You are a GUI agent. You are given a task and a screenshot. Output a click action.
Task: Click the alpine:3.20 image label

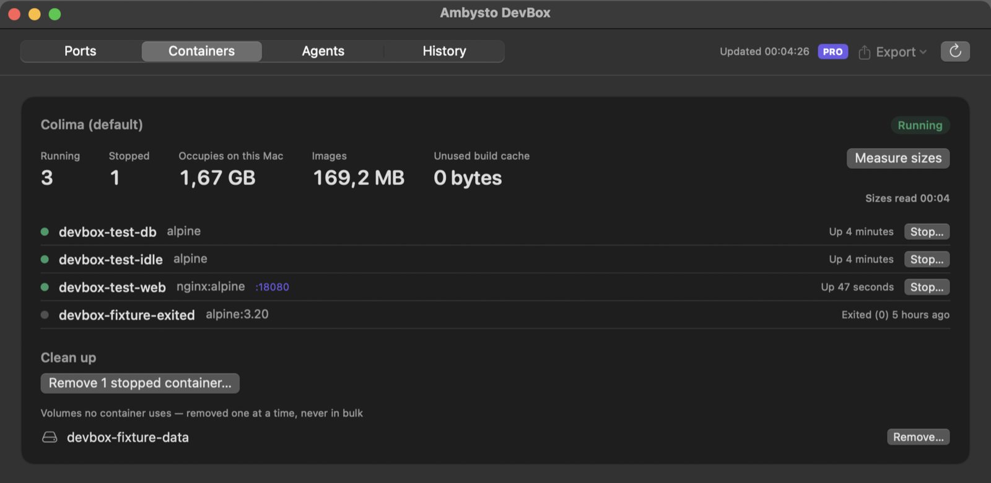click(x=237, y=314)
